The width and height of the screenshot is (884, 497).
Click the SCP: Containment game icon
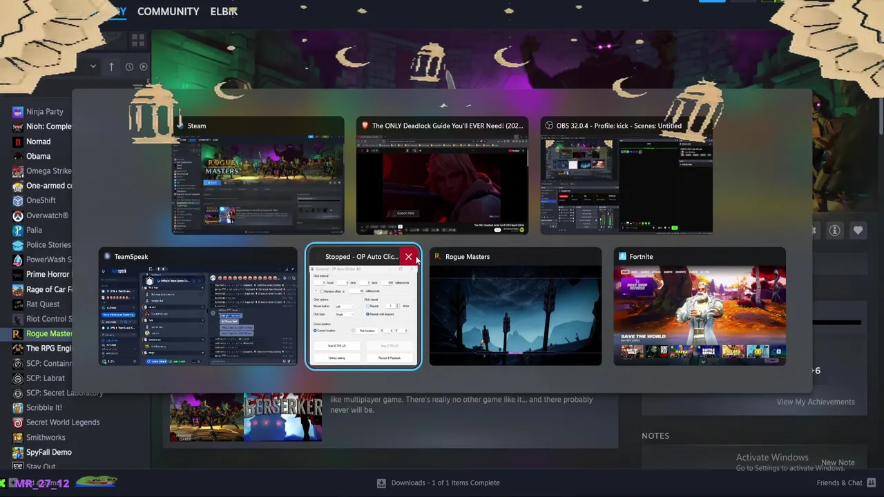(x=18, y=364)
